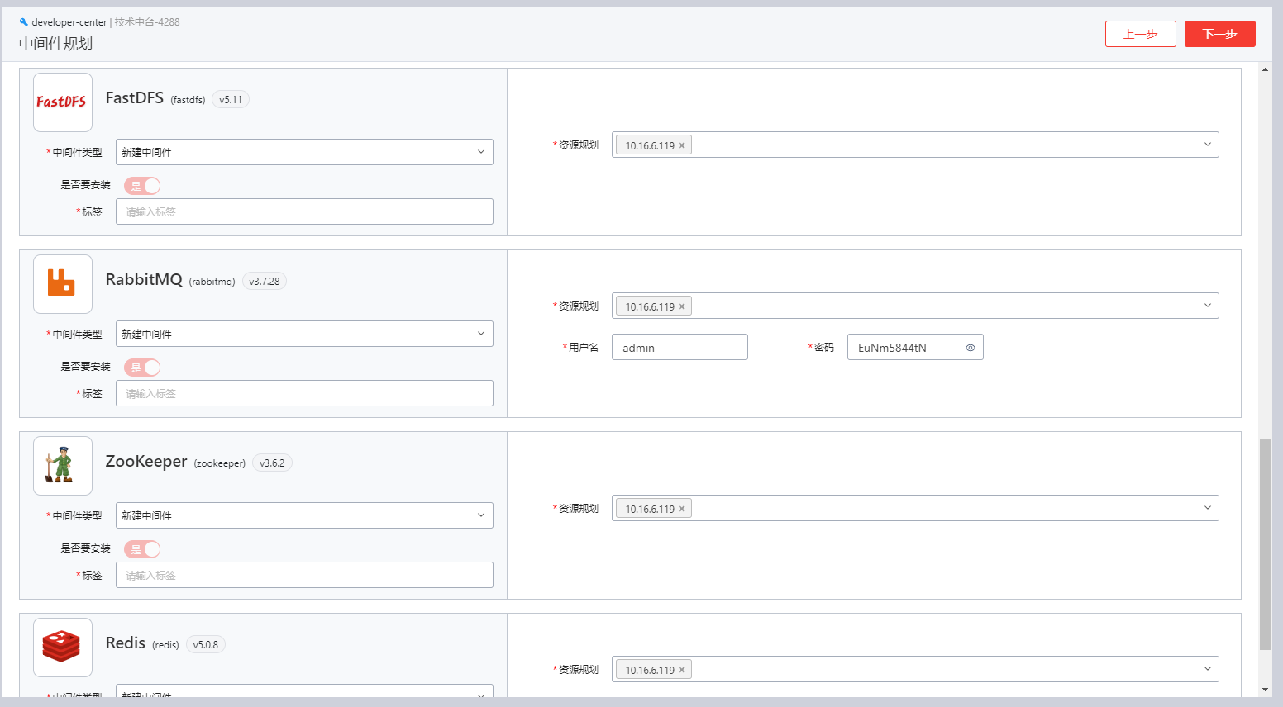Click the v3.7.28 RabbitMQ version badge
Image resolution: width=1283 pixels, height=707 pixels.
(x=265, y=281)
